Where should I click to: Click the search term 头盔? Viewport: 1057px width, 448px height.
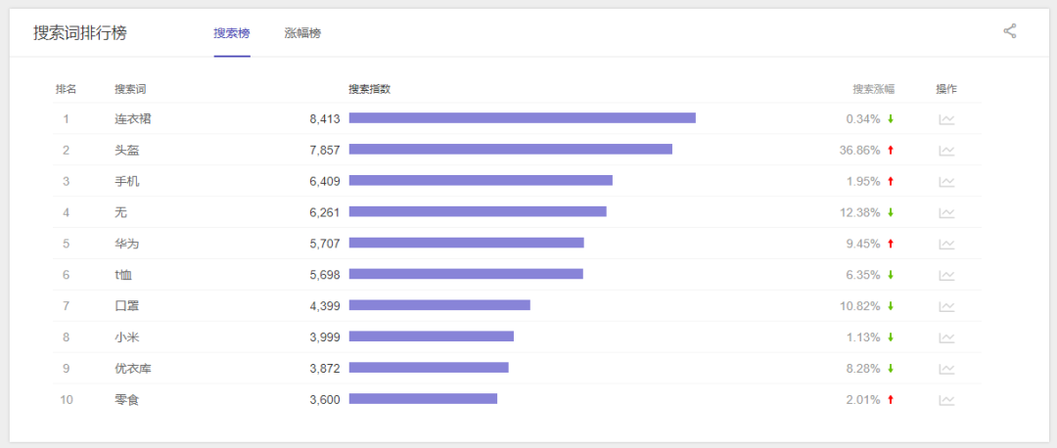[x=126, y=151]
